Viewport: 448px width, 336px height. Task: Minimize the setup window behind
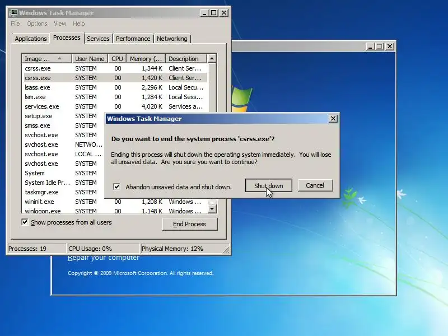click(370, 46)
